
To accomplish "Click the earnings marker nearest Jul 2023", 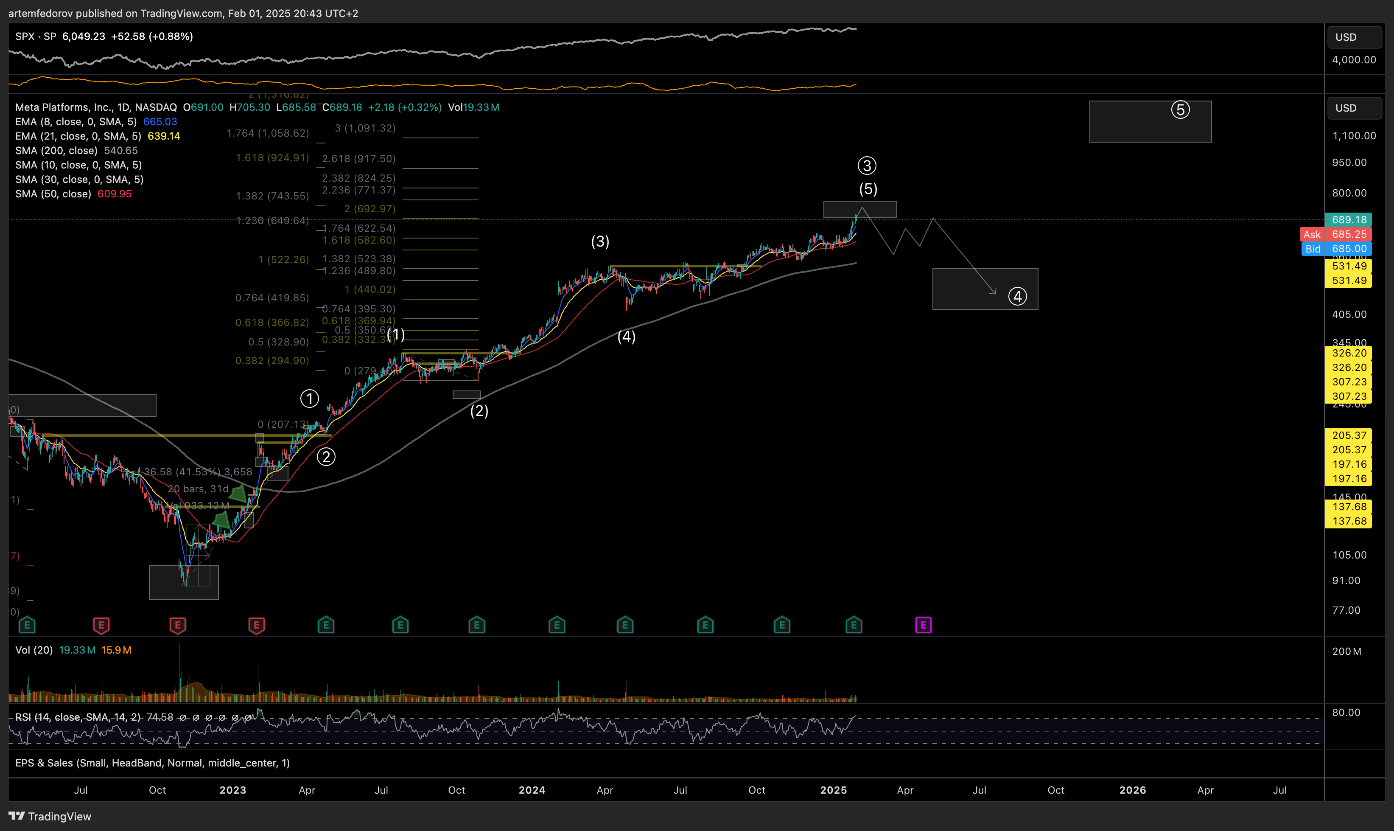I will pos(400,625).
